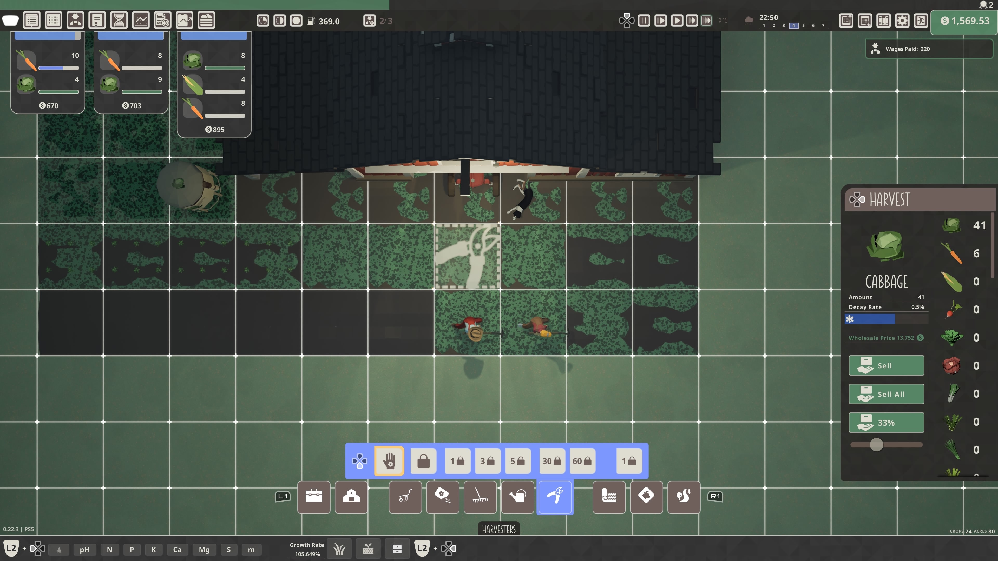This screenshot has height=561, width=998.
Task: Open the game settings gear
Action: (902, 21)
